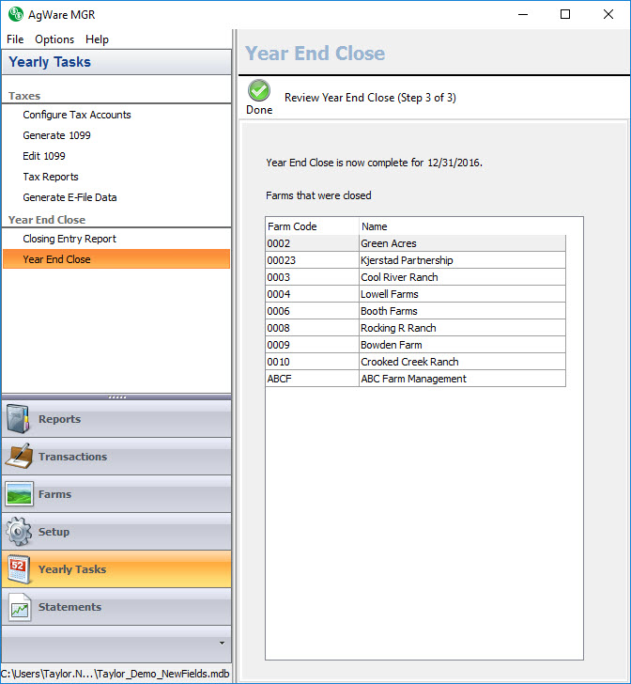
Task: Click the Farms landscape icon
Action: (x=20, y=494)
